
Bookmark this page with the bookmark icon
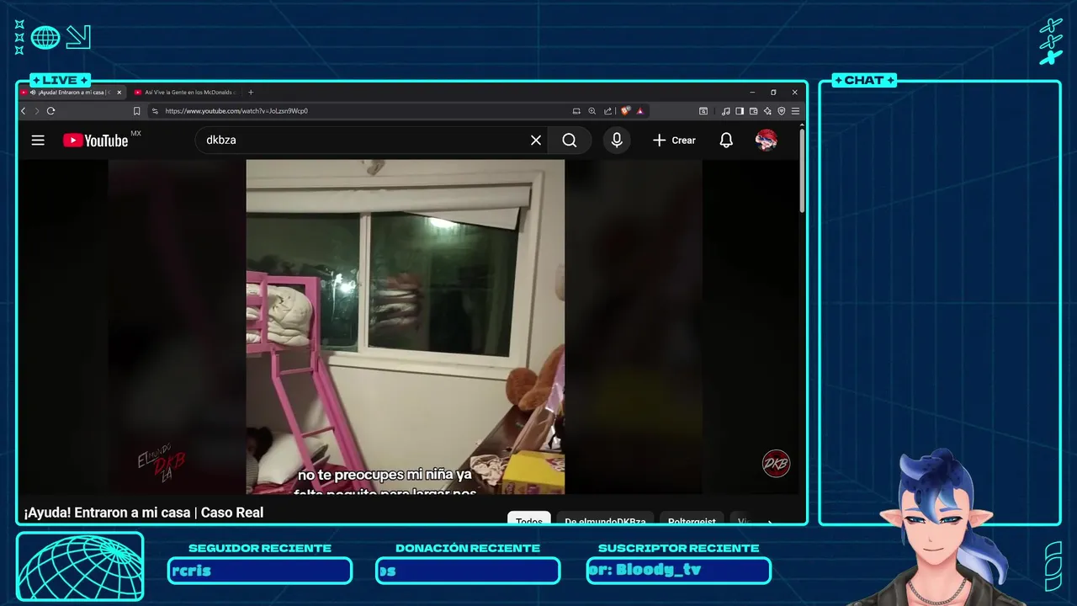(x=137, y=111)
